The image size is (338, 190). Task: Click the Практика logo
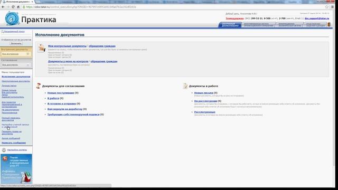[31, 19]
